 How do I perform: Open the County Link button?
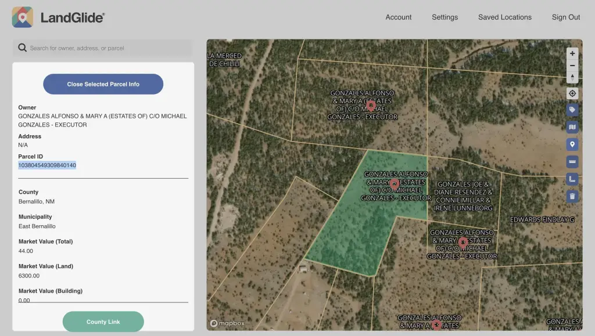tap(103, 321)
